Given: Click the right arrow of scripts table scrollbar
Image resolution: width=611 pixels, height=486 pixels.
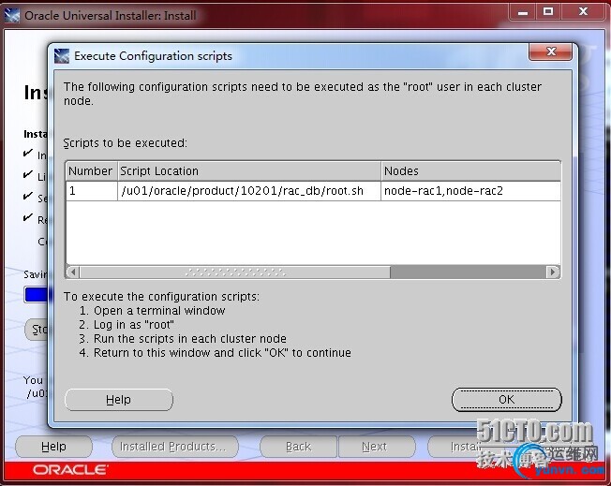Looking at the screenshot, I should coord(553,272).
